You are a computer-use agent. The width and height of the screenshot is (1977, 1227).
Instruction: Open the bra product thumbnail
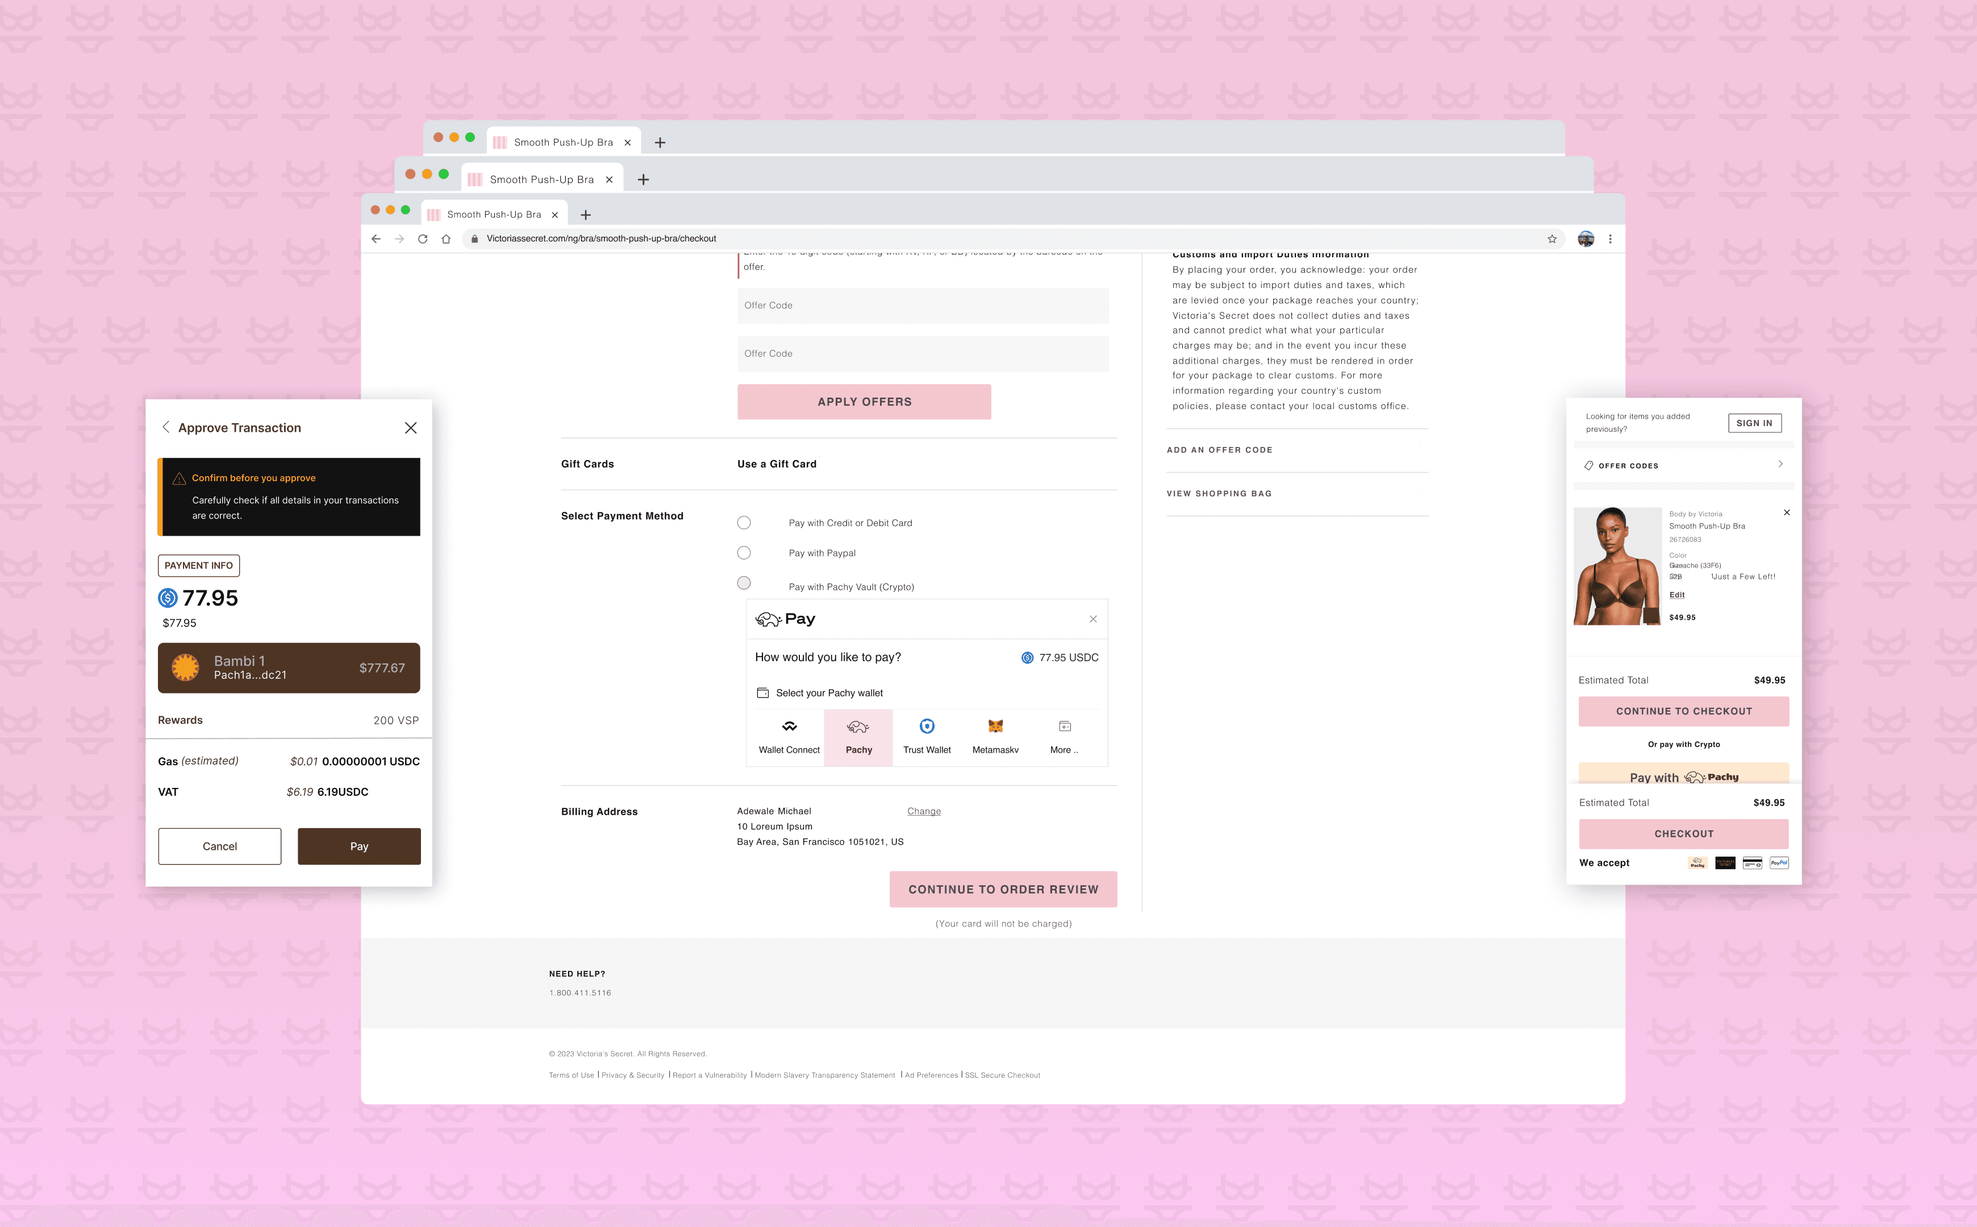1617,566
